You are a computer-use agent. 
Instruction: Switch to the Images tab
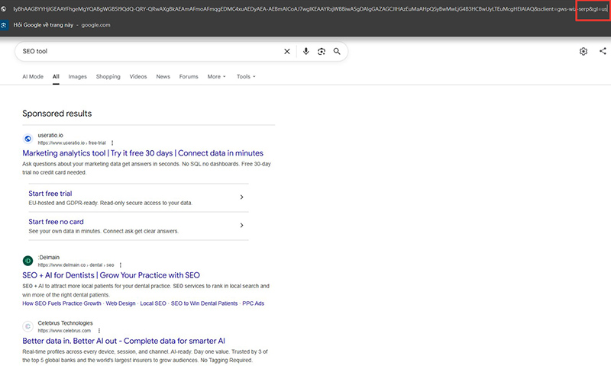coord(78,76)
